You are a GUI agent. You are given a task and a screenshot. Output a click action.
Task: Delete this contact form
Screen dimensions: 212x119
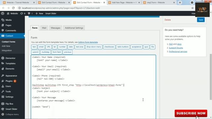[x=168, y=20]
